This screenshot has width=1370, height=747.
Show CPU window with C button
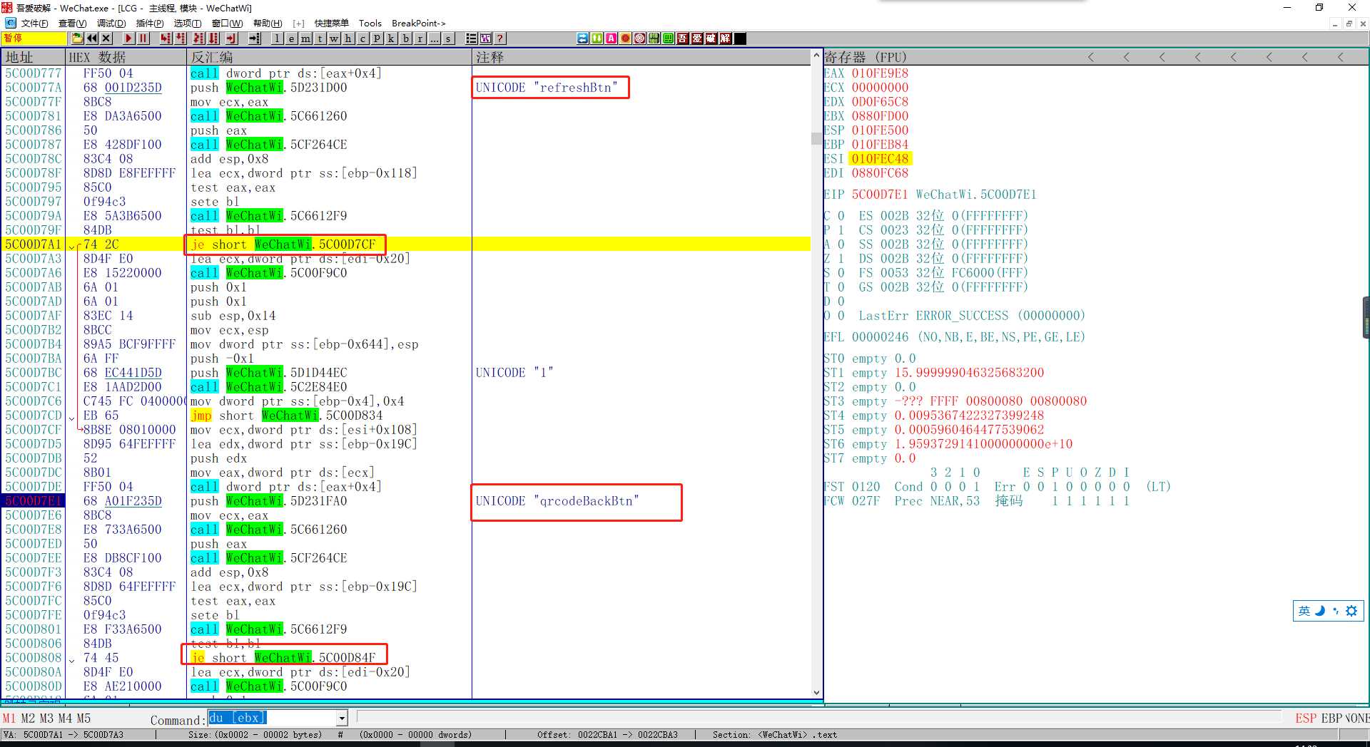pos(362,38)
